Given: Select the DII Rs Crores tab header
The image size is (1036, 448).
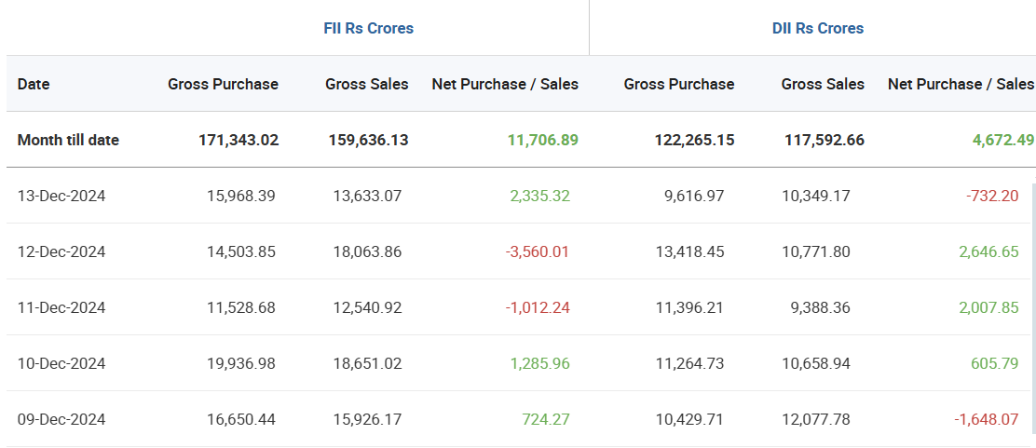Looking at the screenshot, I should (x=817, y=28).
